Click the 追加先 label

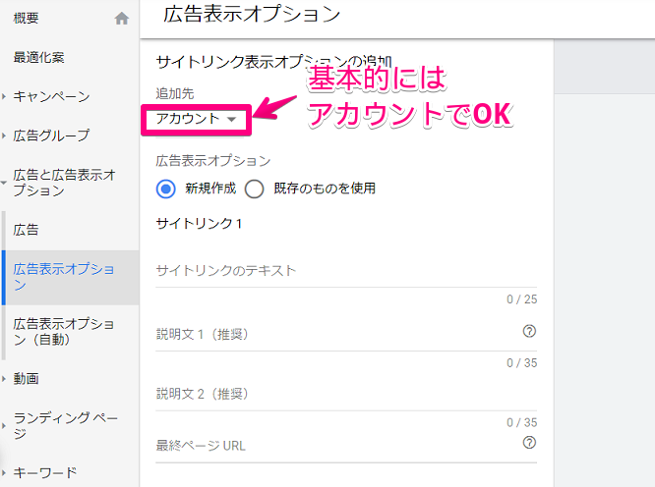[x=175, y=93]
